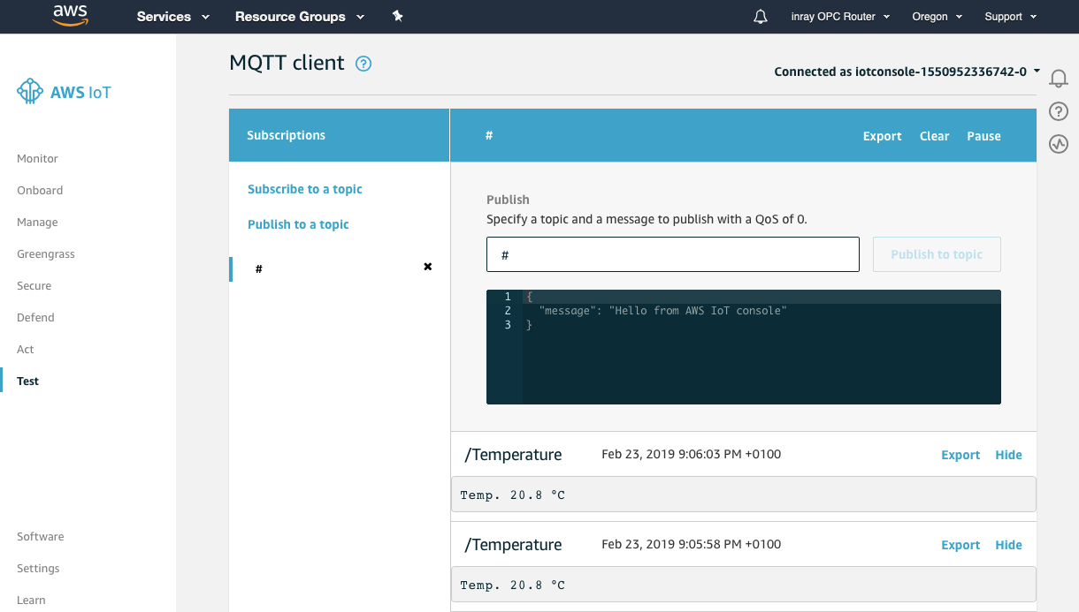Click the Publish to topic button

[x=937, y=254]
